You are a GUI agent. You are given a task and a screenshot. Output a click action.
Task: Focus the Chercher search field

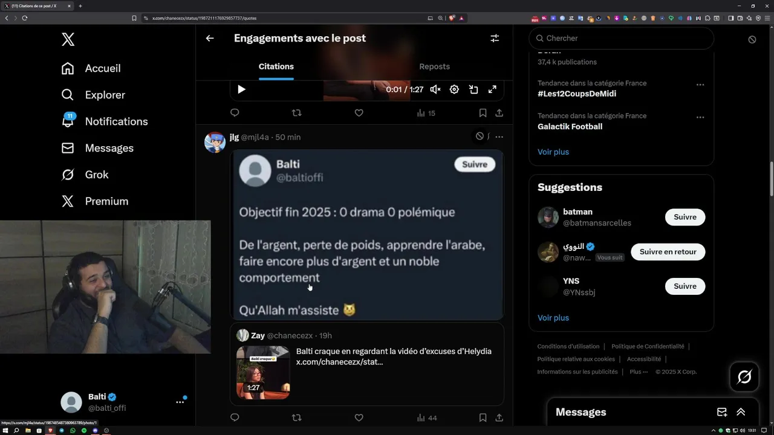click(621, 38)
